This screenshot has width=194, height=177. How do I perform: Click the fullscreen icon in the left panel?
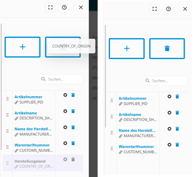click(x=50, y=8)
